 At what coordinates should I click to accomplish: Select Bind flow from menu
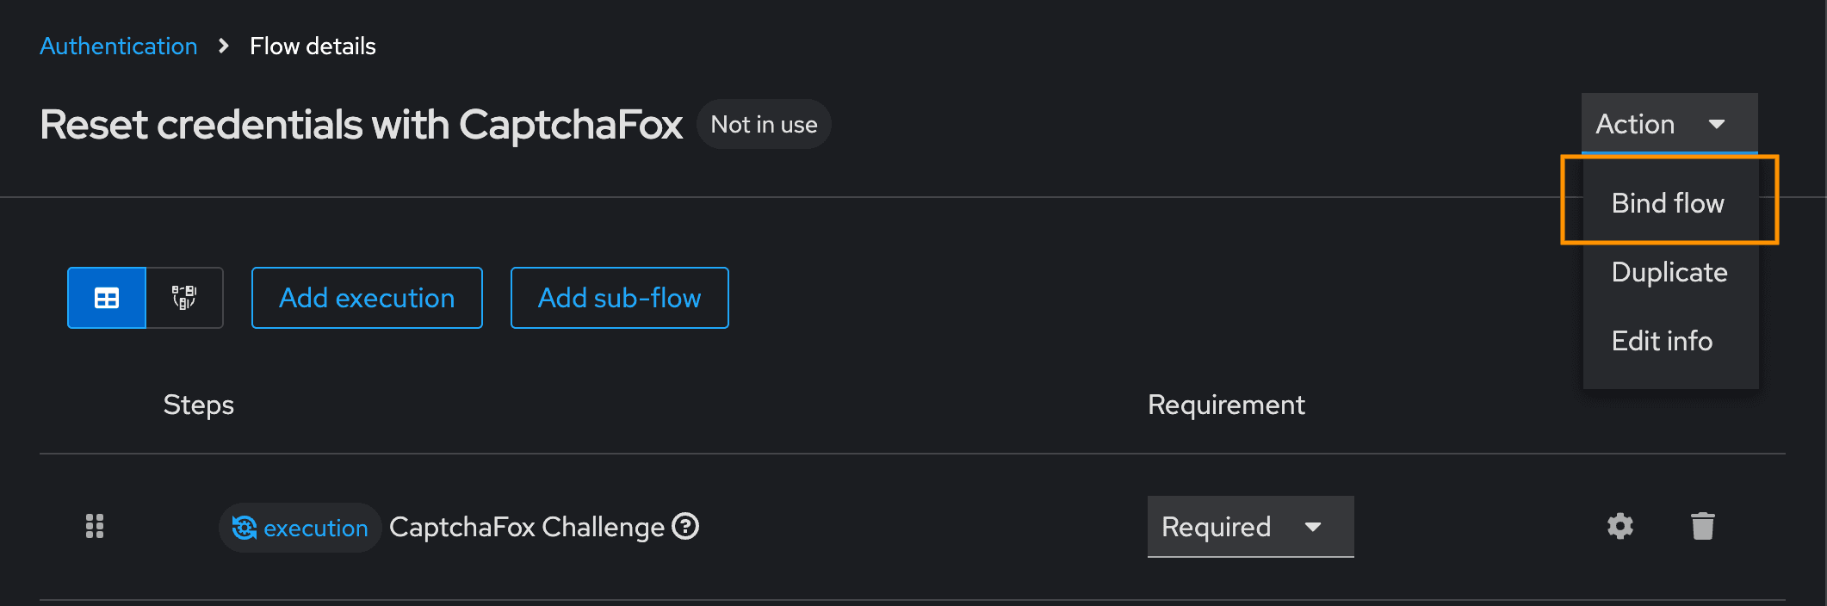tap(1669, 203)
